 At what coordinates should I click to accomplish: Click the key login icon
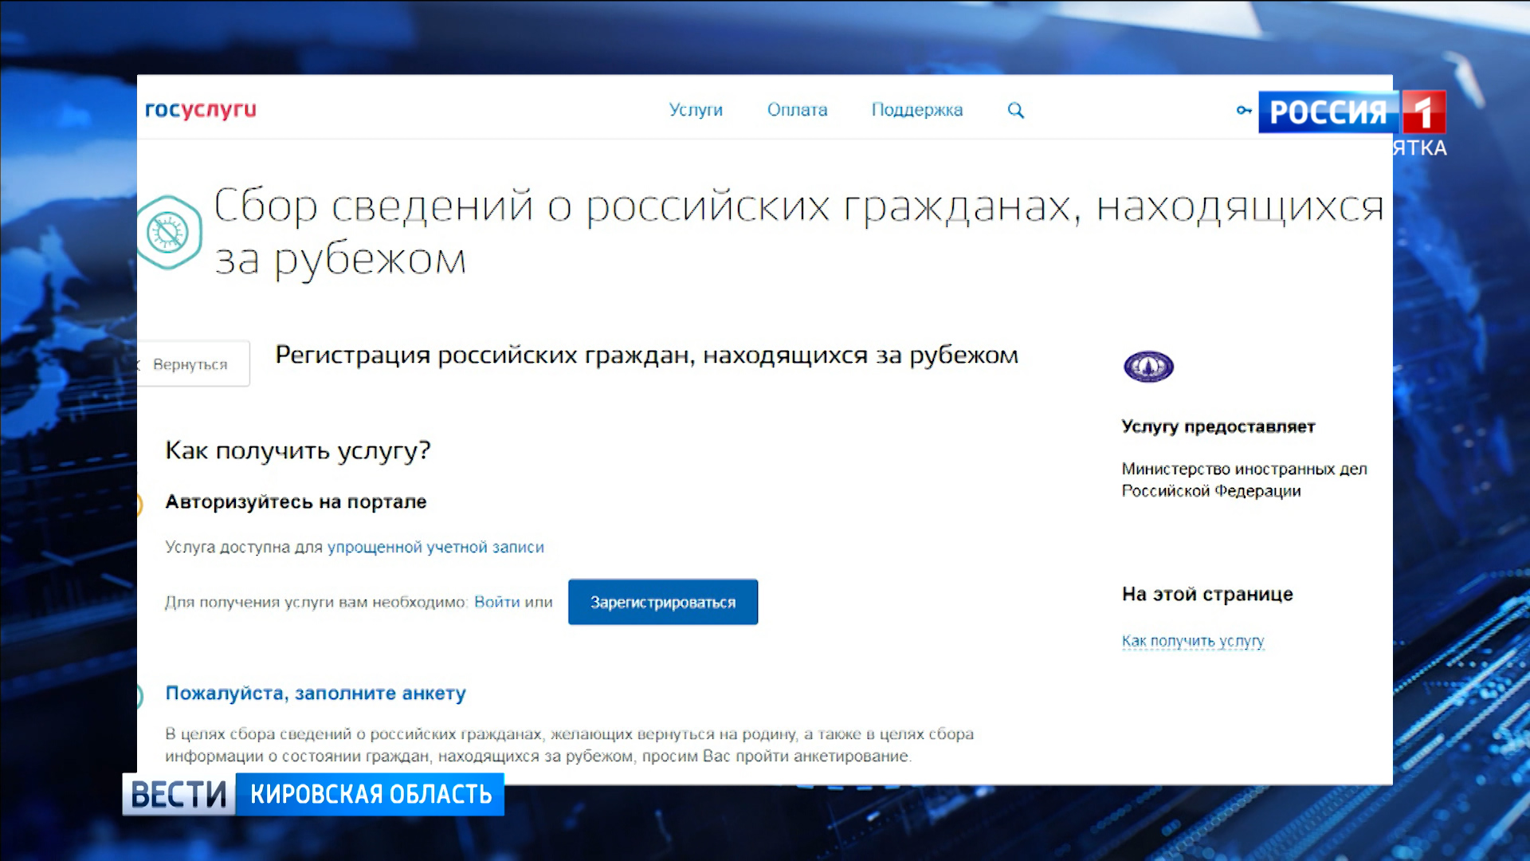click(x=1243, y=110)
